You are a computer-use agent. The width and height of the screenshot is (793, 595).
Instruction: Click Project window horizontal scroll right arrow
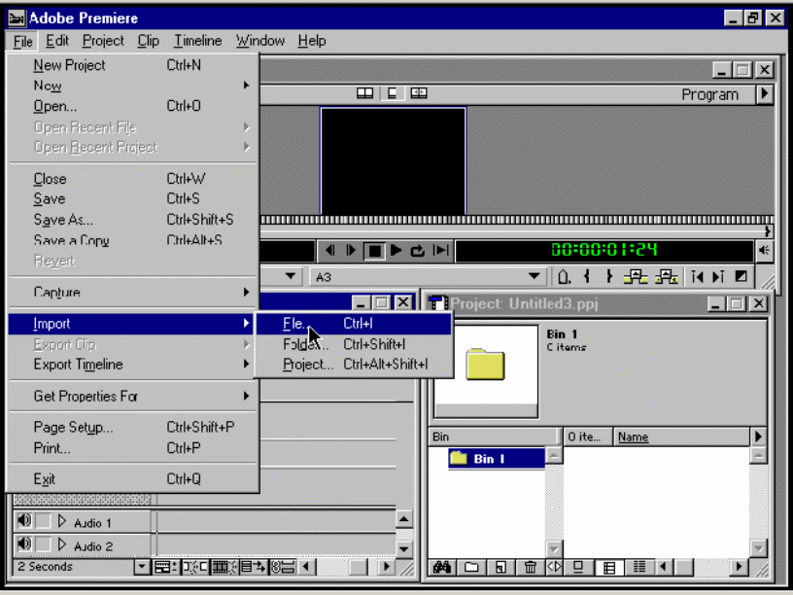tap(740, 567)
